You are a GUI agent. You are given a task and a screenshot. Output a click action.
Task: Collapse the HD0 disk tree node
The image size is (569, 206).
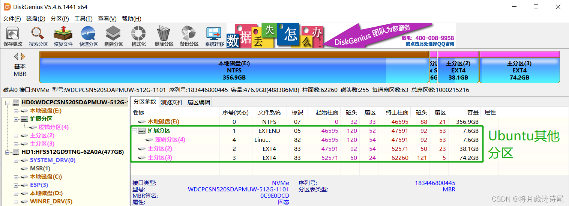(x=8, y=102)
